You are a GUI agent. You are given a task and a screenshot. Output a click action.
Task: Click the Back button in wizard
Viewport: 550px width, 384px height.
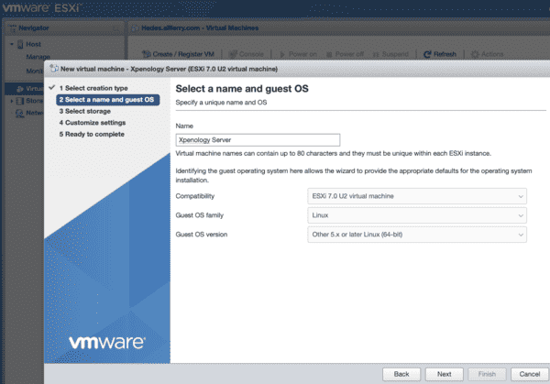401,374
